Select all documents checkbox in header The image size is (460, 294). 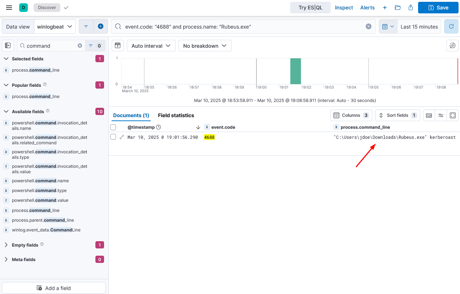click(113, 127)
